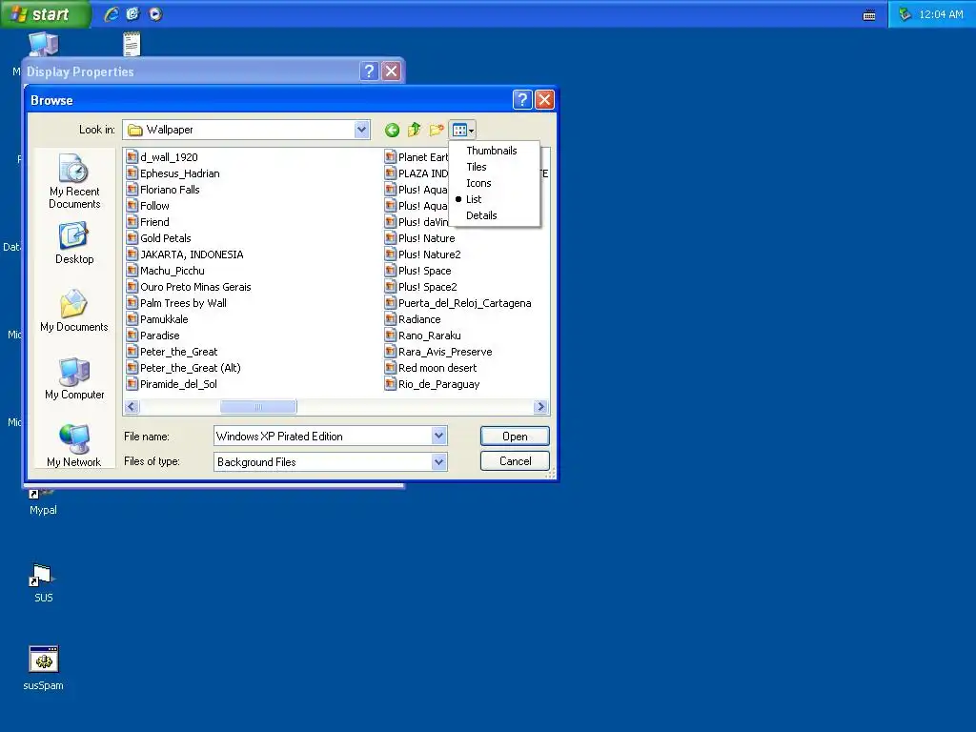976x732 pixels.
Task: Open My Recent Documents in places bar
Action: click(x=74, y=181)
